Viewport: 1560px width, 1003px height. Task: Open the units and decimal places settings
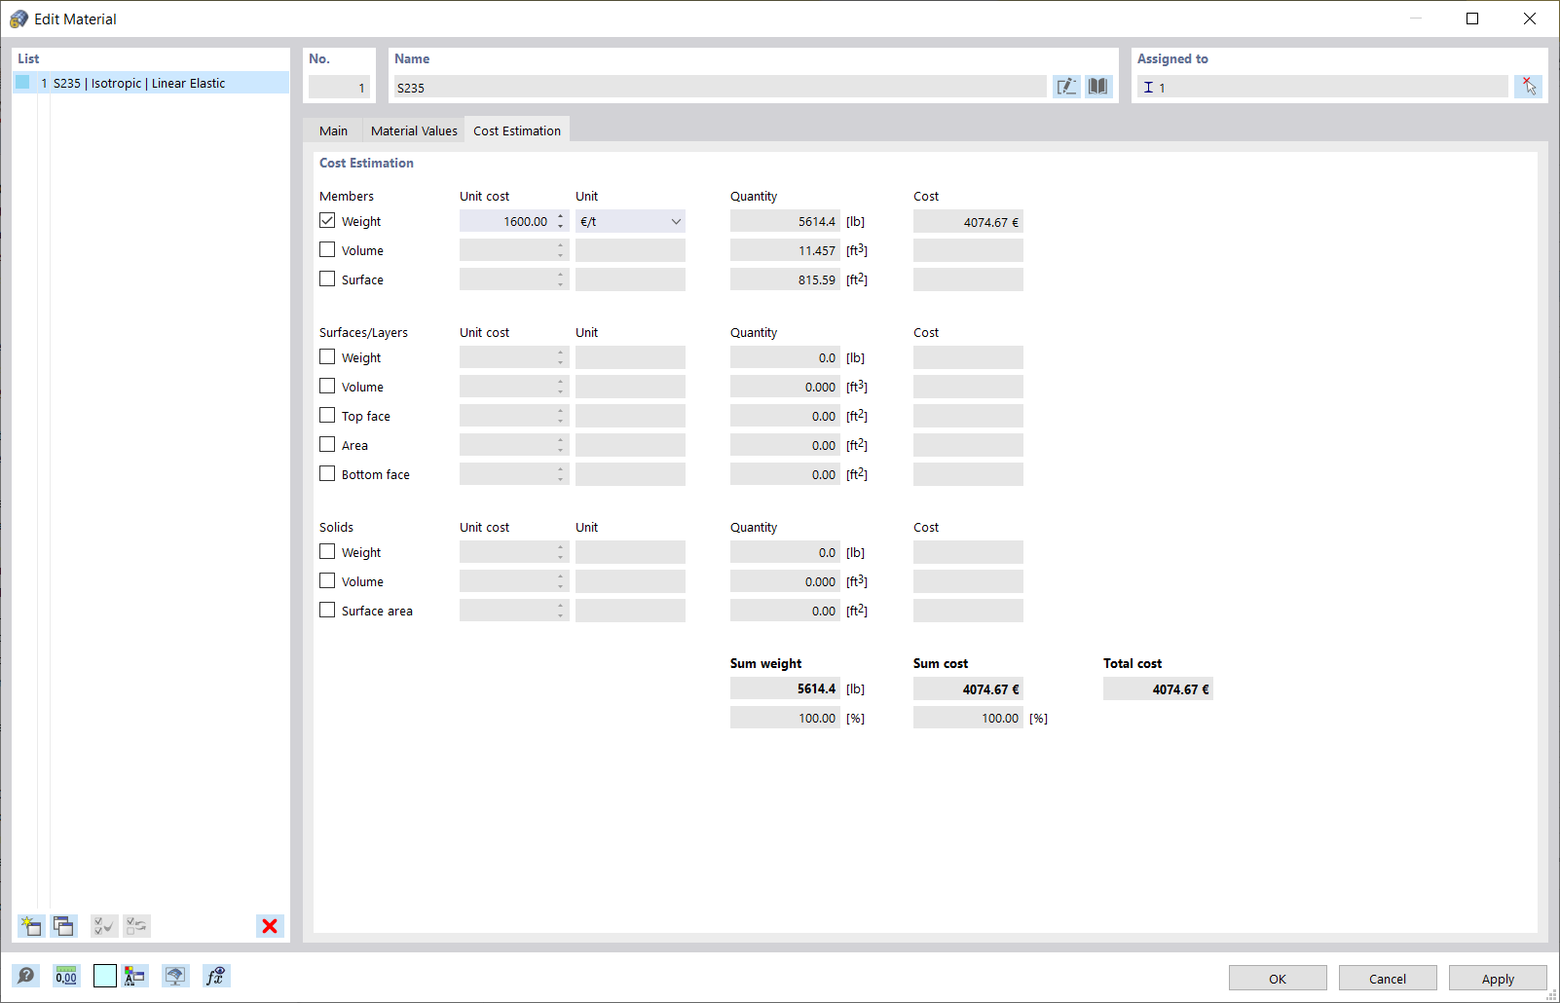coord(66,976)
